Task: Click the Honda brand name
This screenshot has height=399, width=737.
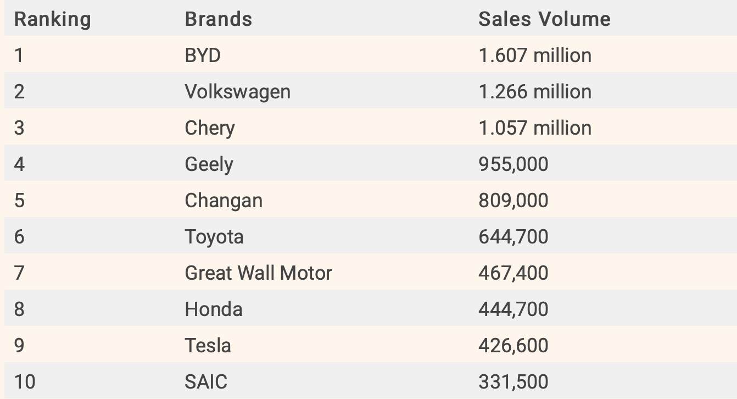Action: [213, 309]
